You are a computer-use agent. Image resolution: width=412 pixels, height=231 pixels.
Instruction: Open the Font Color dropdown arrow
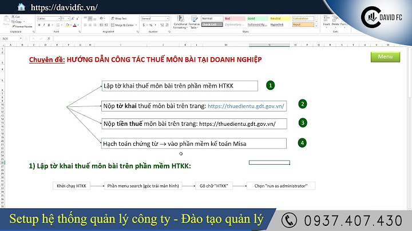click(x=78, y=25)
